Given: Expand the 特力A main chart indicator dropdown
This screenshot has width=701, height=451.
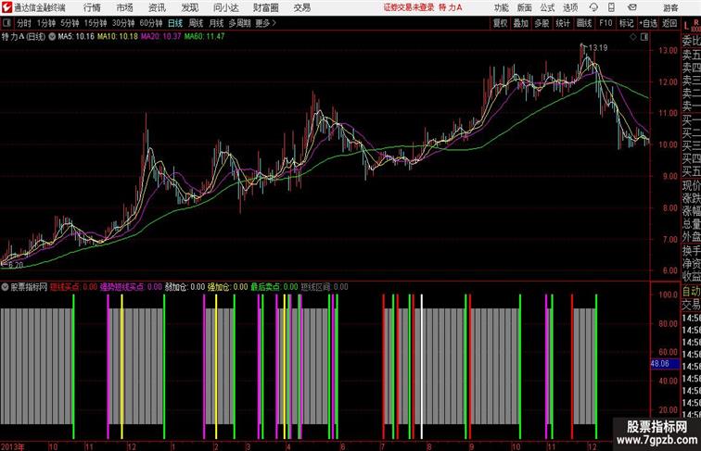Looking at the screenshot, I should point(52,37).
